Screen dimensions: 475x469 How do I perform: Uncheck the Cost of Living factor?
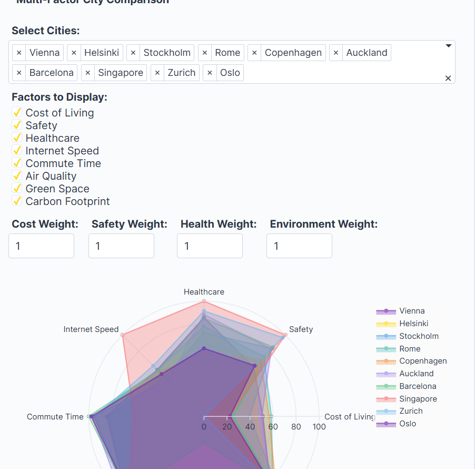(17, 112)
